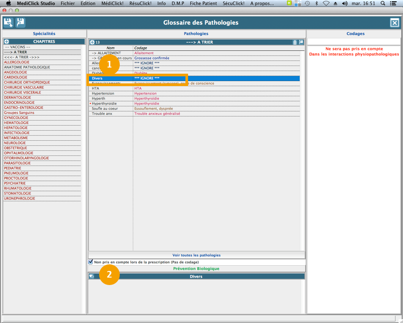Add a chapter with CHAPITRES plus icon
The width and height of the screenshot is (403, 323).
coord(7,41)
